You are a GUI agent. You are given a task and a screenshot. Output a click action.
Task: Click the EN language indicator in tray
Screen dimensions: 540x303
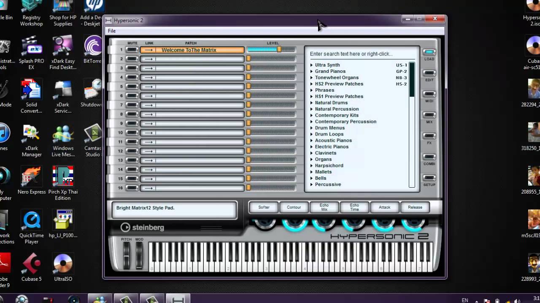[465, 300]
